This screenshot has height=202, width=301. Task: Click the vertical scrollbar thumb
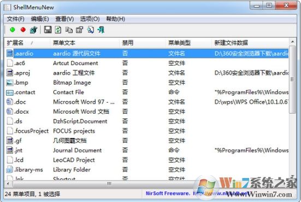click(293, 79)
